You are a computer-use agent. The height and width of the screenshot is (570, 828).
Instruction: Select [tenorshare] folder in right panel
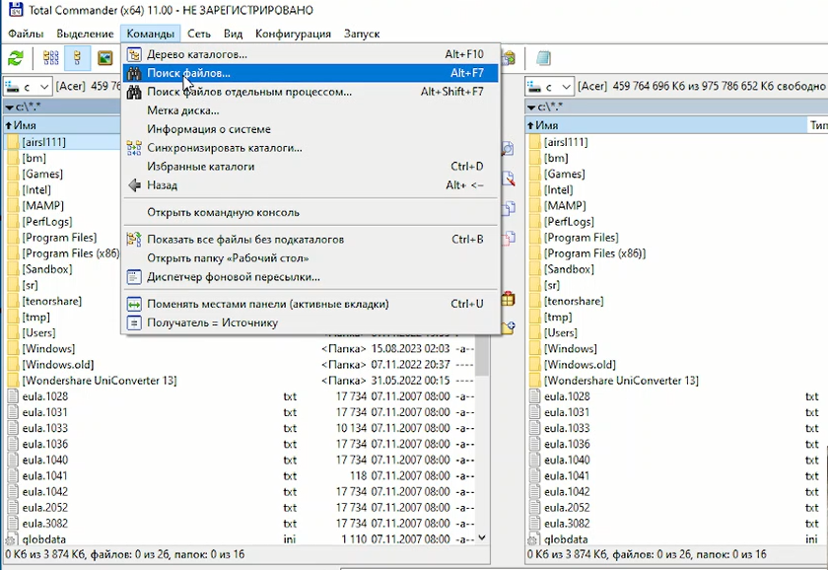(574, 301)
